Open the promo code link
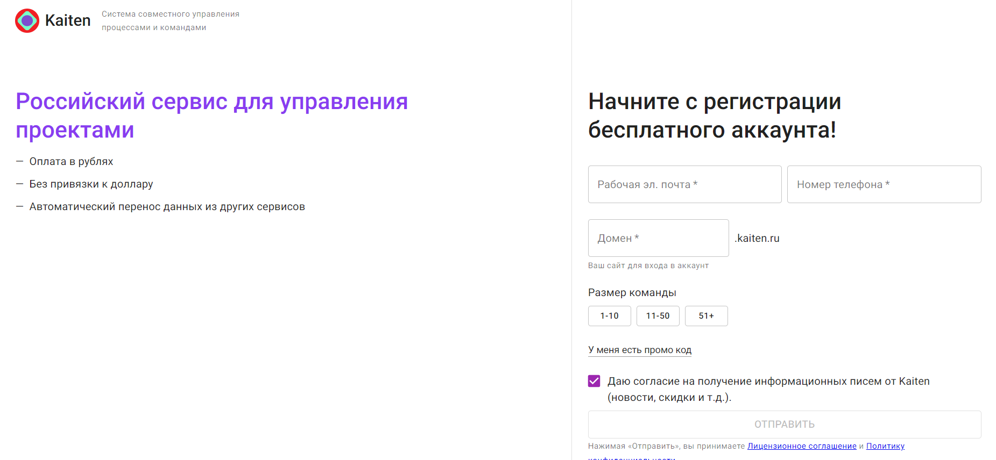Viewport: 996px width, 460px height. coord(640,350)
